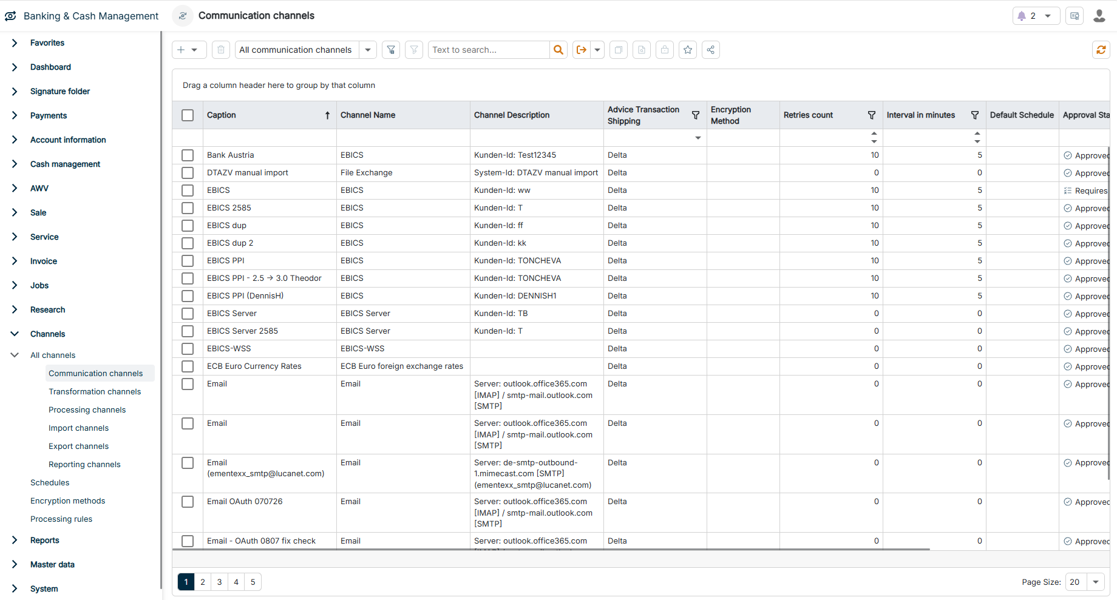Check the ECB Euro Currency Rates checkbox
1117x600 pixels.
[x=188, y=366]
